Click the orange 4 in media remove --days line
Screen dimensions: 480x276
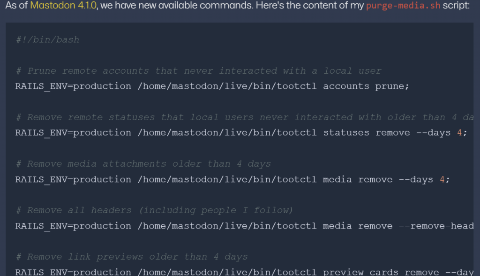point(442,179)
